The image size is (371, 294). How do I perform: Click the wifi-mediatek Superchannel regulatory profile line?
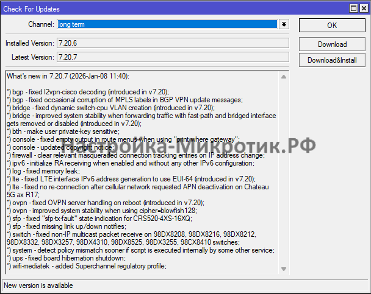[87, 266]
